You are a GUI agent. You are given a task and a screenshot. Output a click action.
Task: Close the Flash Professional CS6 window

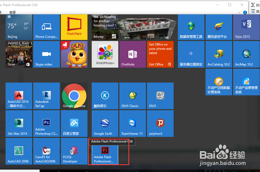tap(242, 5)
